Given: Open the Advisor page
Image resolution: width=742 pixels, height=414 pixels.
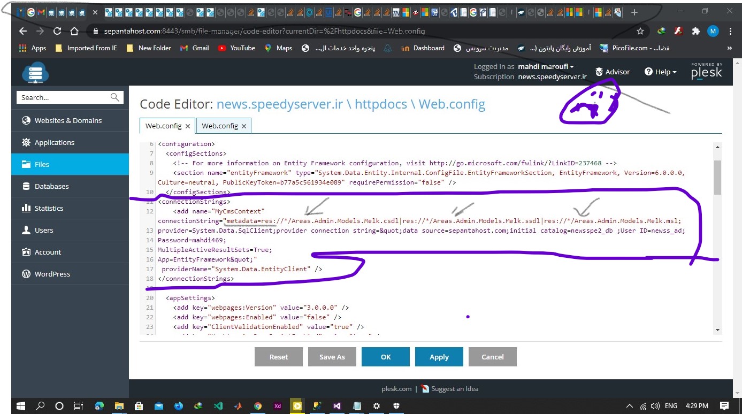Looking at the screenshot, I should 613,72.
